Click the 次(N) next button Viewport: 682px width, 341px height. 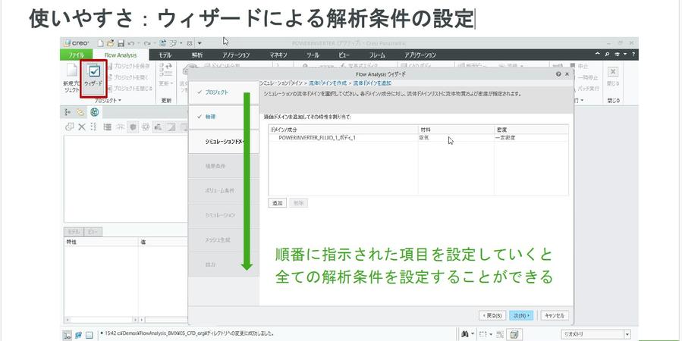coord(523,315)
